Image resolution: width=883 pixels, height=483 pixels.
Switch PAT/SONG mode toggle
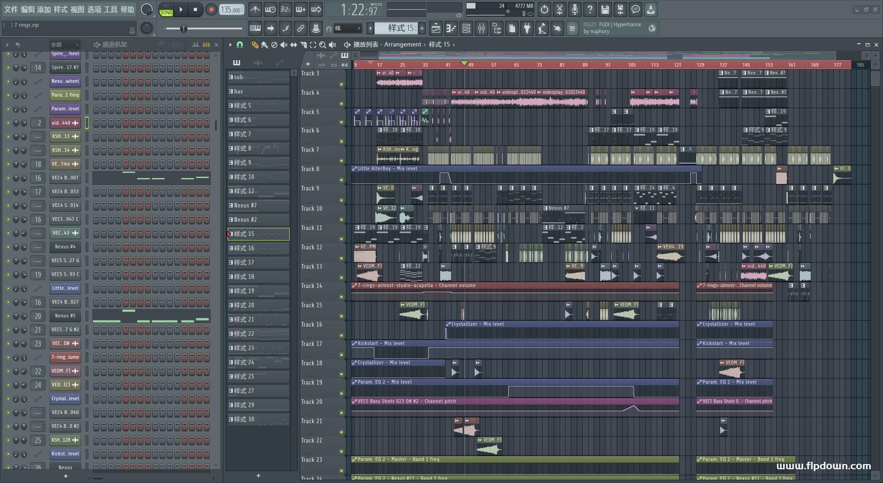(x=166, y=10)
